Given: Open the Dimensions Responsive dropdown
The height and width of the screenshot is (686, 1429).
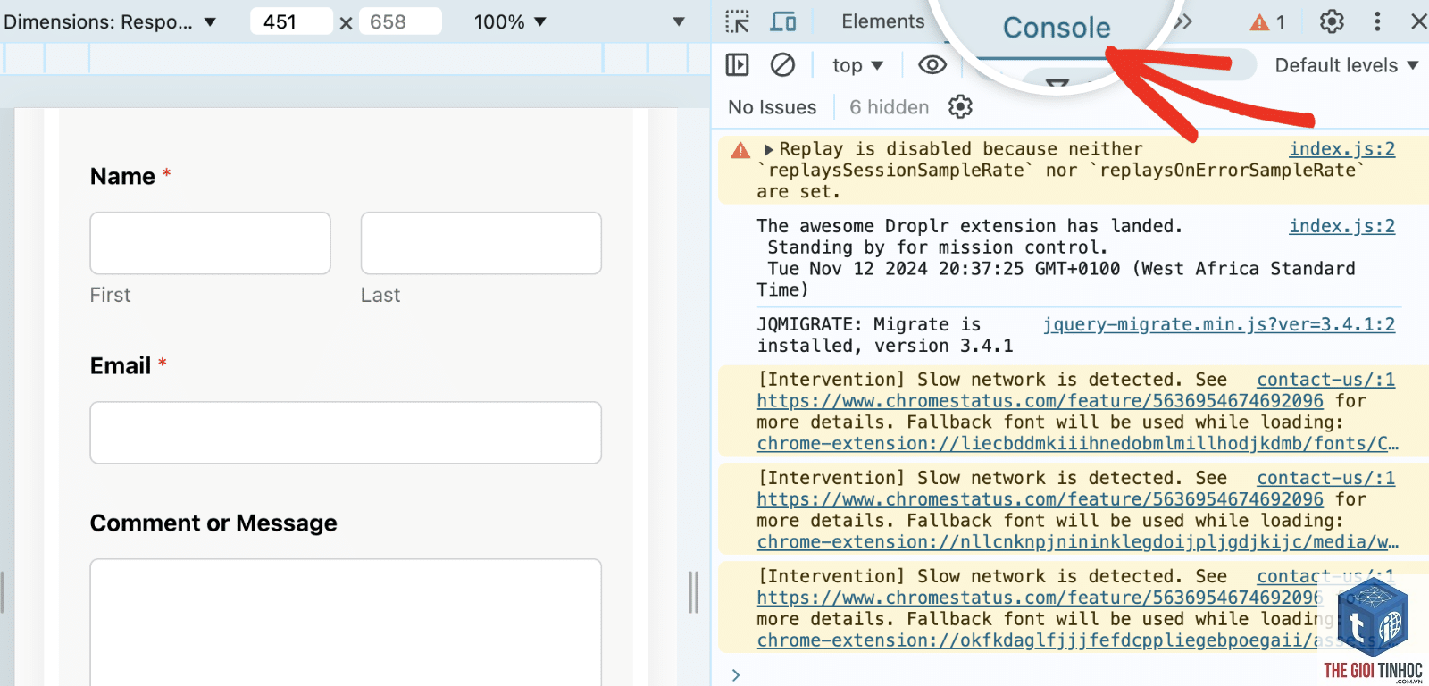Looking at the screenshot, I should click(x=110, y=21).
